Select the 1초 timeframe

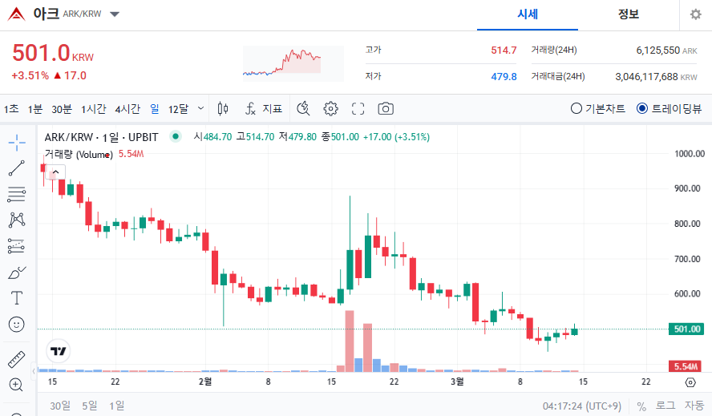[x=11, y=109]
